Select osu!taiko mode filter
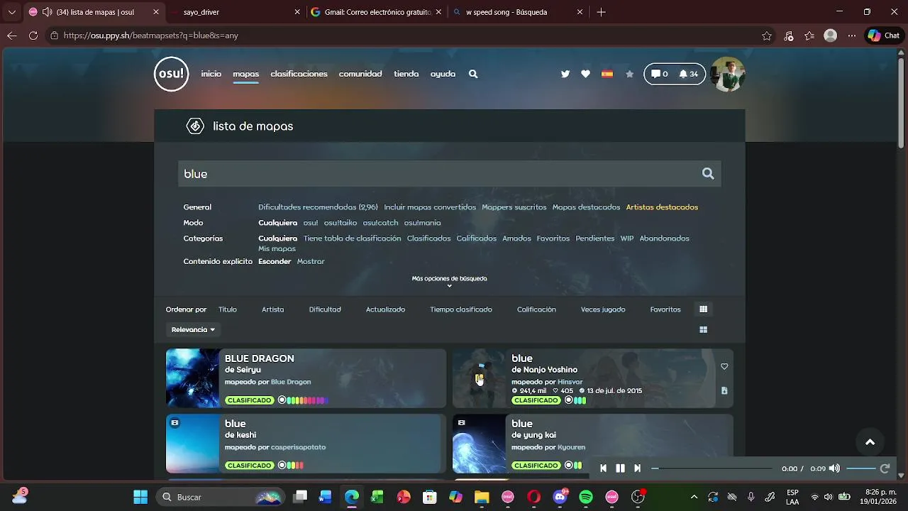Image resolution: width=908 pixels, height=511 pixels. click(x=340, y=223)
